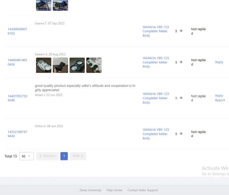Click Contact Seller Support in footer

(x=142, y=190)
